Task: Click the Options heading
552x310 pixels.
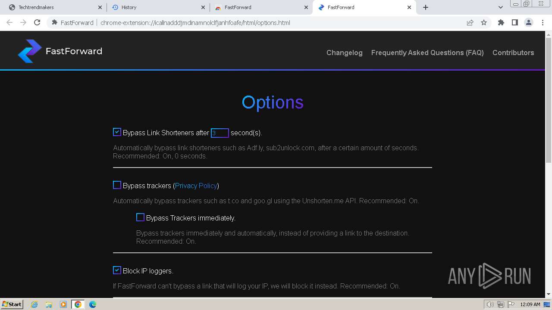Action: (x=273, y=102)
